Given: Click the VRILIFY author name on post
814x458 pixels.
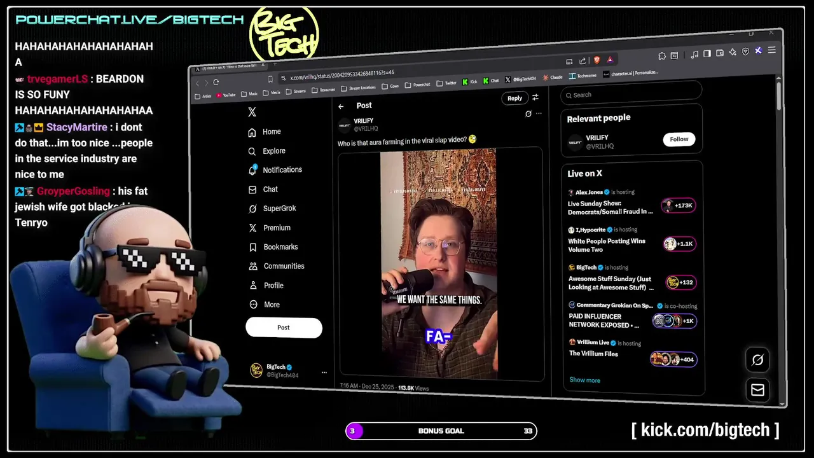Looking at the screenshot, I should coord(364,121).
